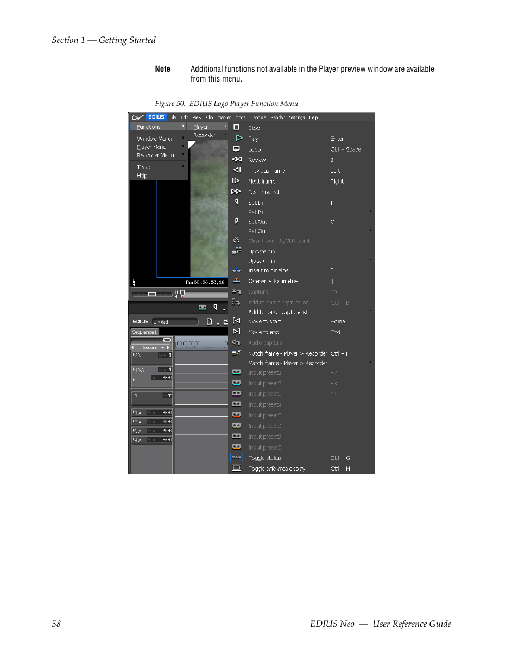Choose the Review rewind entry
The width and height of the screenshot is (518, 667).
click(x=301, y=160)
